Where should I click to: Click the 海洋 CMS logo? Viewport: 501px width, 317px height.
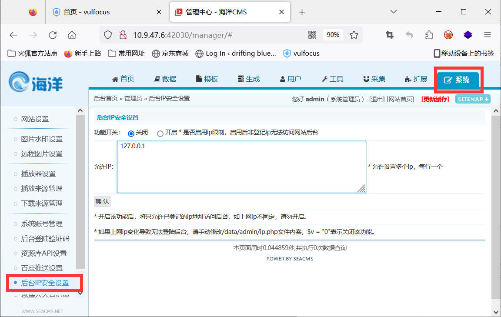point(36,82)
